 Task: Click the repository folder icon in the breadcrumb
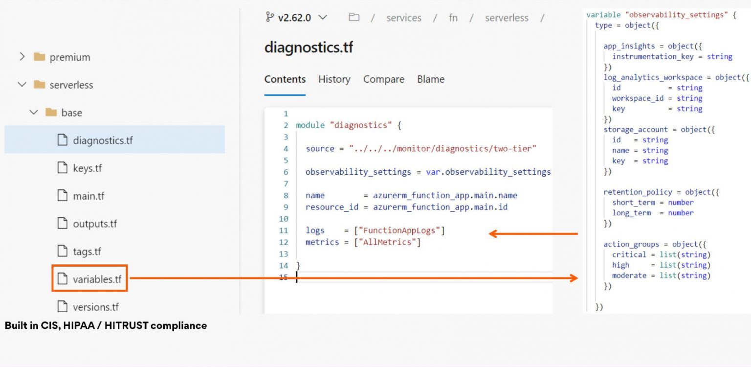[x=354, y=18]
